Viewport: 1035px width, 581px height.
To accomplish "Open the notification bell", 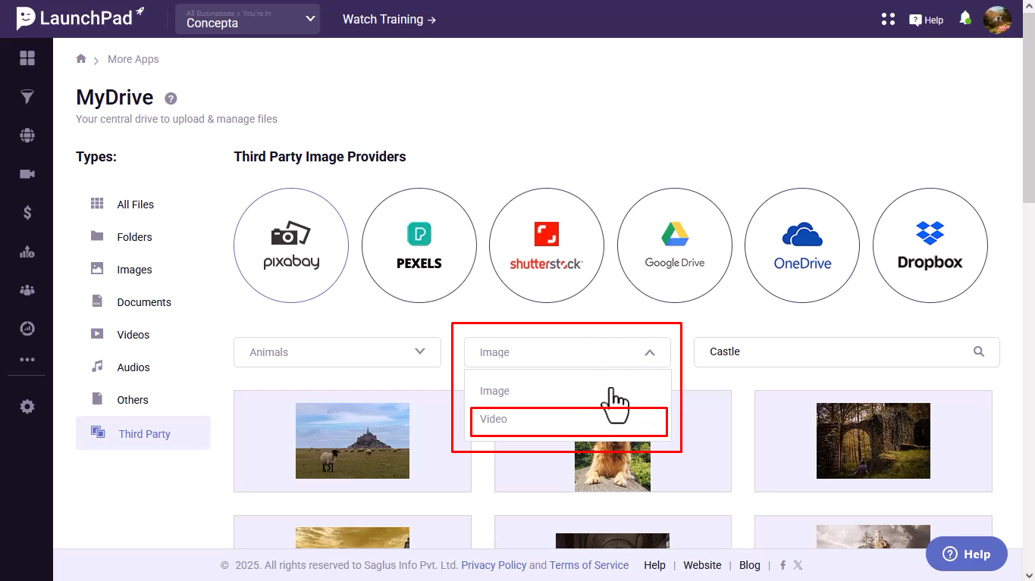I will [x=965, y=18].
